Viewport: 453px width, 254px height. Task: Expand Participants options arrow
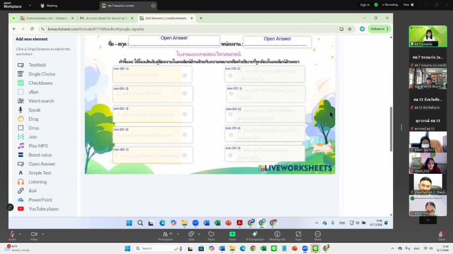point(178,234)
